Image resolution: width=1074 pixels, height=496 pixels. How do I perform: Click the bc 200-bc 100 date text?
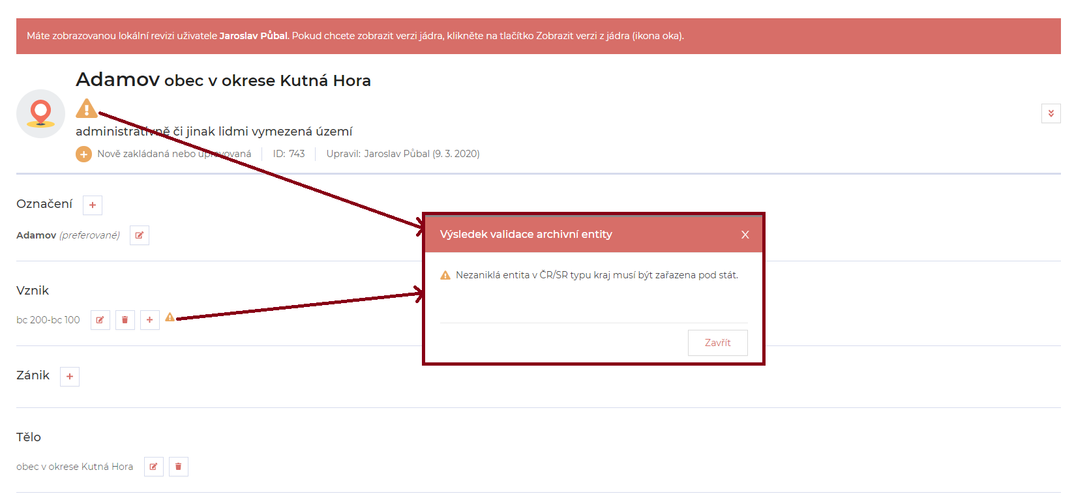click(x=48, y=320)
